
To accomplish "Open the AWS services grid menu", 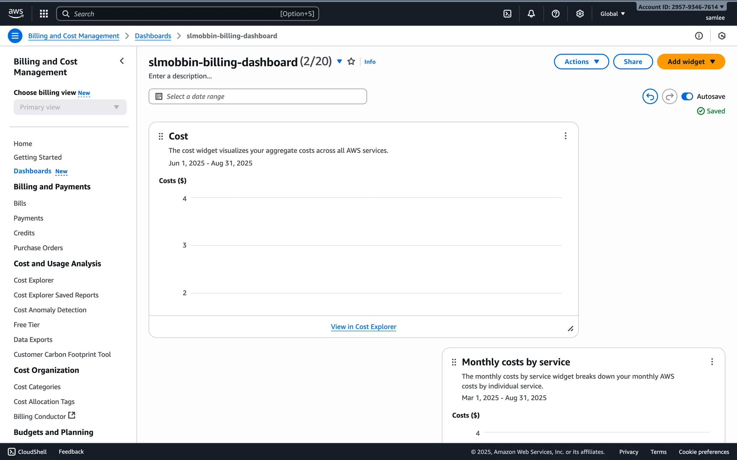I will point(44,14).
